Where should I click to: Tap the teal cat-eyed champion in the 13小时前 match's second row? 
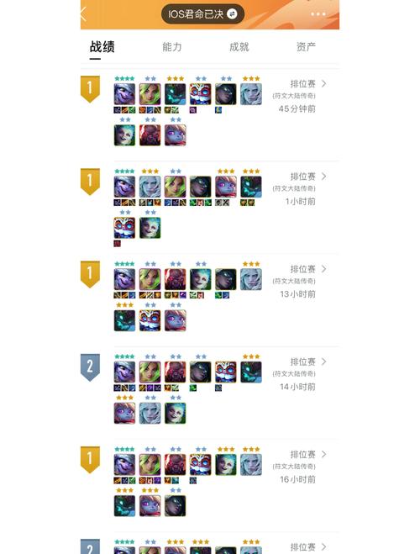click(124, 320)
